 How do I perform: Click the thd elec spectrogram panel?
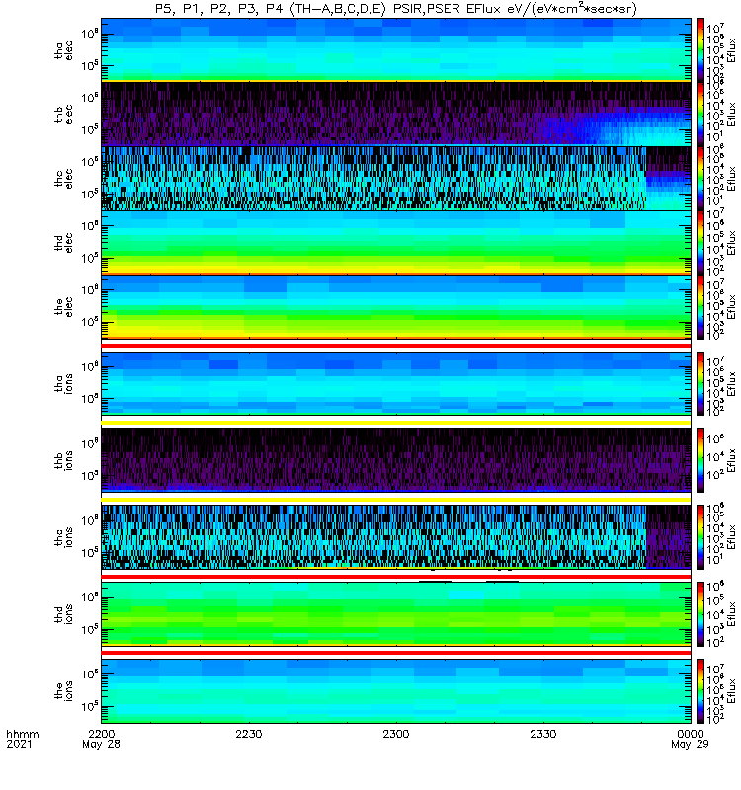coord(396,242)
